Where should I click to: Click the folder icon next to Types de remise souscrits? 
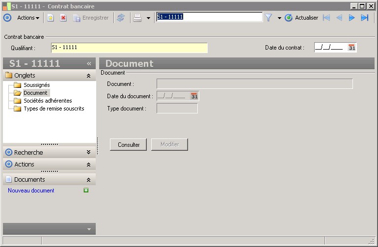pos(17,109)
